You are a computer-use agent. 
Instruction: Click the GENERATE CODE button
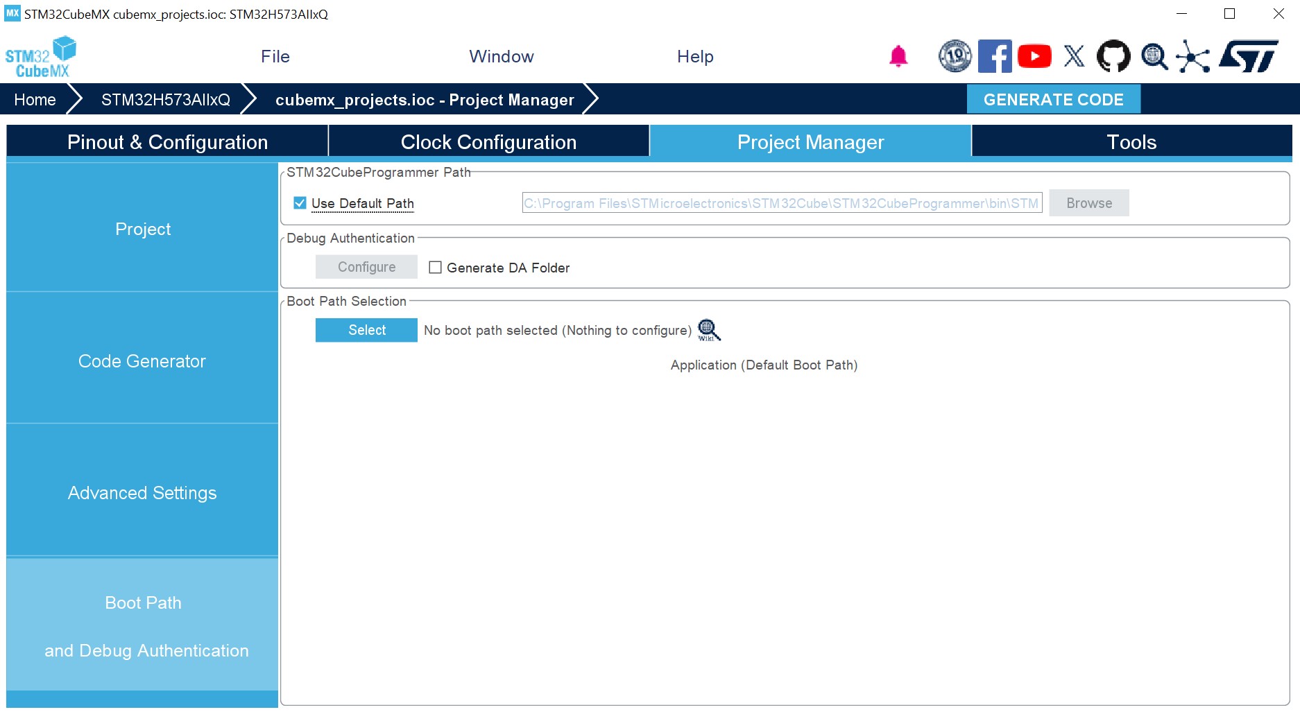(x=1053, y=100)
